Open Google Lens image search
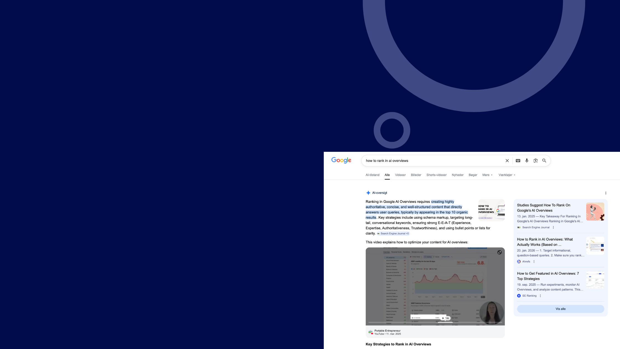Image resolution: width=620 pixels, height=349 pixels. point(536,161)
